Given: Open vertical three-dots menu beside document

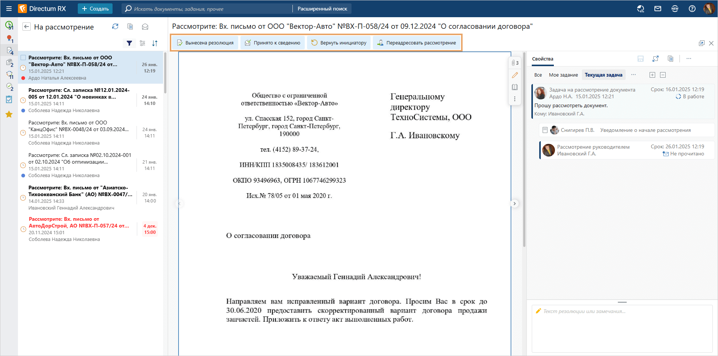Looking at the screenshot, I should pos(515,99).
